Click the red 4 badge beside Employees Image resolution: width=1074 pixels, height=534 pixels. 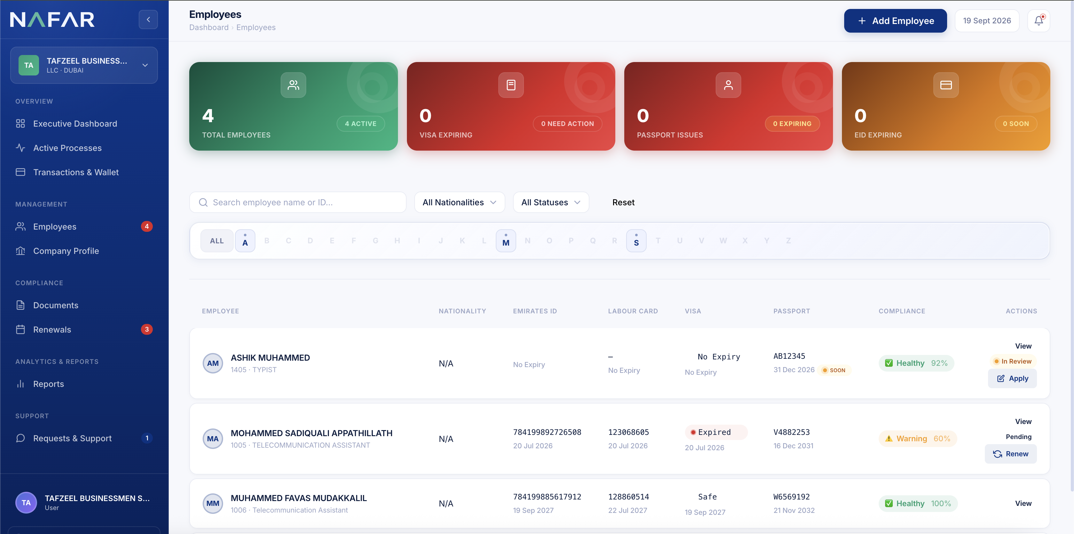click(x=147, y=226)
